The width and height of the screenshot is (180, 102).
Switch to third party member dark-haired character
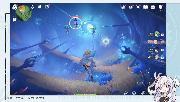click(x=157, y=50)
